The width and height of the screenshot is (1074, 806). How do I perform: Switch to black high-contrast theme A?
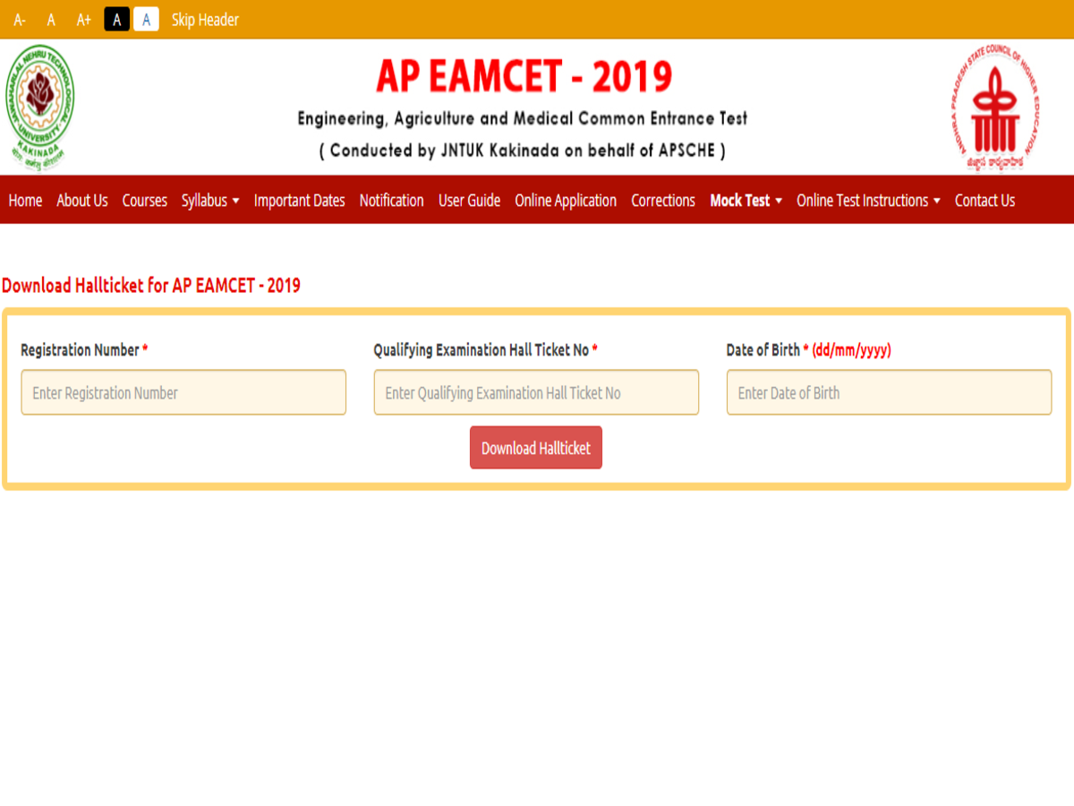117,19
